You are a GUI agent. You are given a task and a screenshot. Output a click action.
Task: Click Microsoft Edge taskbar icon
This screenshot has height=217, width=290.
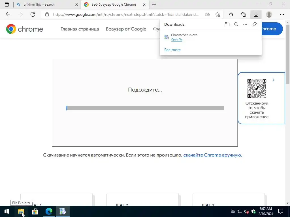[49, 211]
